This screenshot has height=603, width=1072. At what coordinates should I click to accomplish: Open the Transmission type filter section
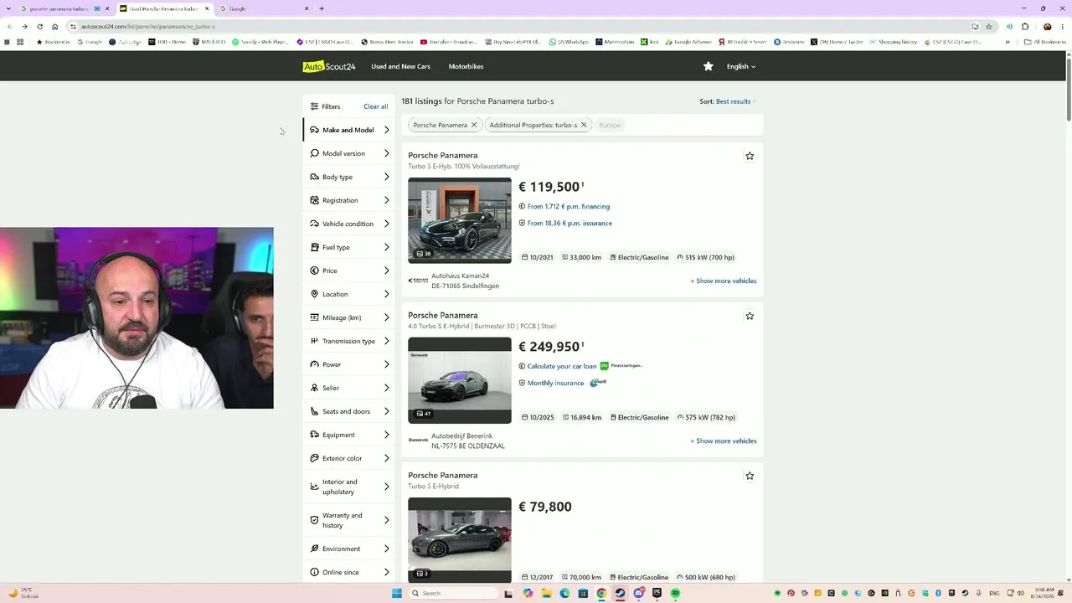coord(349,341)
